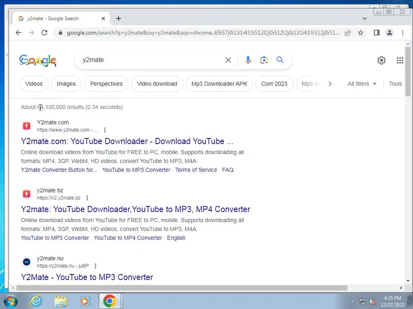Start voice search with microphone icon

click(248, 60)
